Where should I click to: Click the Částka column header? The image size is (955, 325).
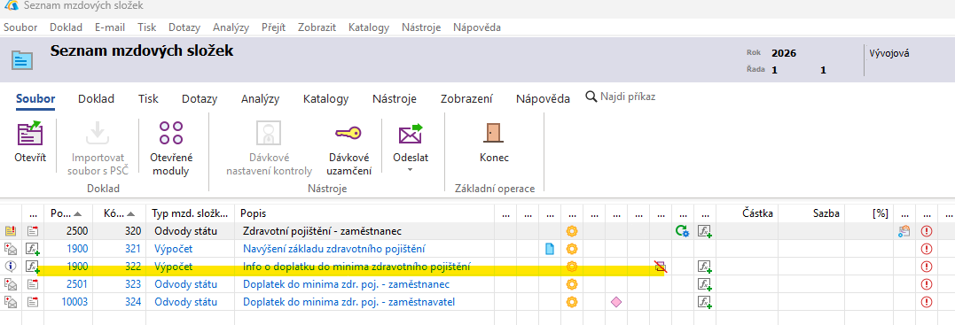tap(757, 213)
